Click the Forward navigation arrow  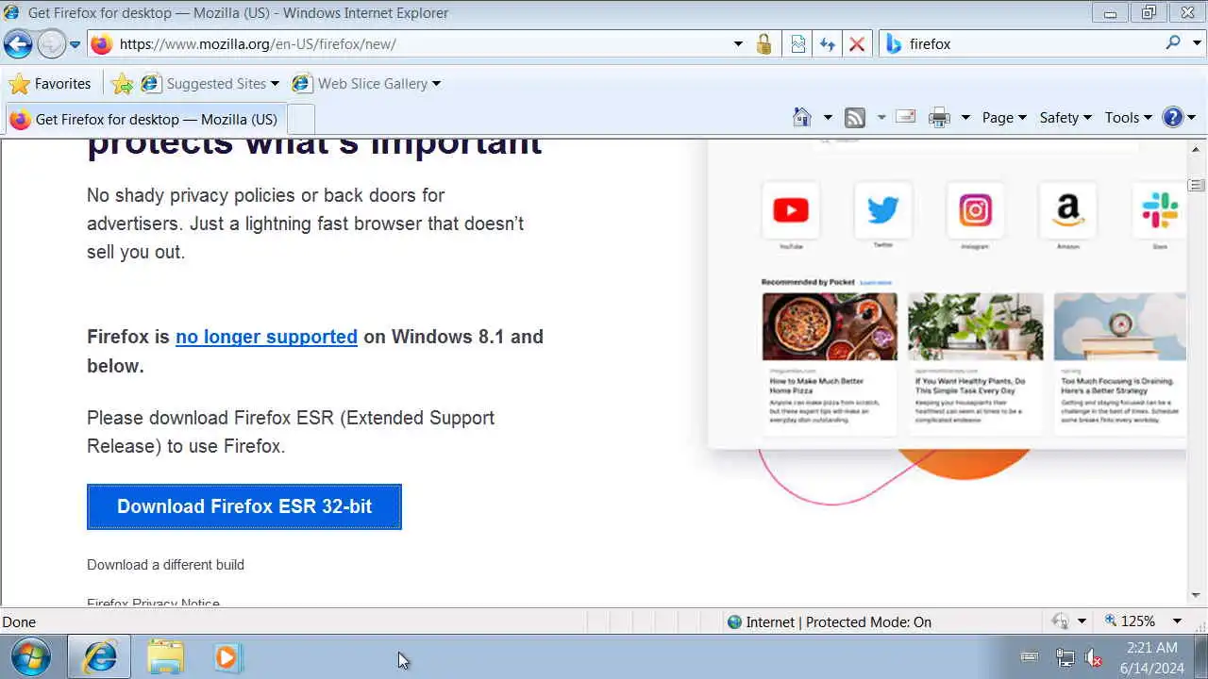pyautogui.click(x=51, y=43)
